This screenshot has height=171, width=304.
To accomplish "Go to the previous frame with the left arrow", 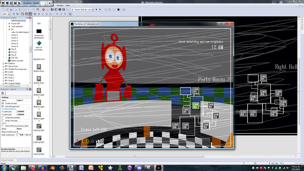I will tap(96, 9).
